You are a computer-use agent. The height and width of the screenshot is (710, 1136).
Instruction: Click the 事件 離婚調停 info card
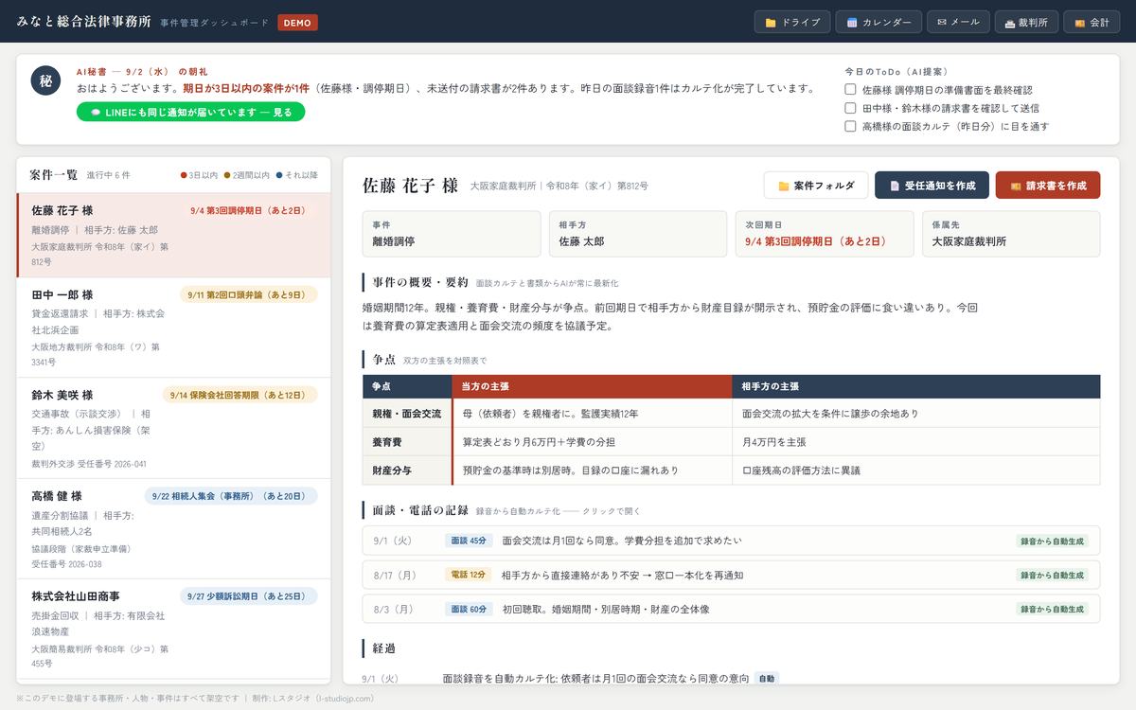click(x=452, y=234)
